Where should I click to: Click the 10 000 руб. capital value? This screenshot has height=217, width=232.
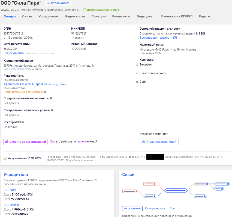pyautogui.click(x=79, y=49)
